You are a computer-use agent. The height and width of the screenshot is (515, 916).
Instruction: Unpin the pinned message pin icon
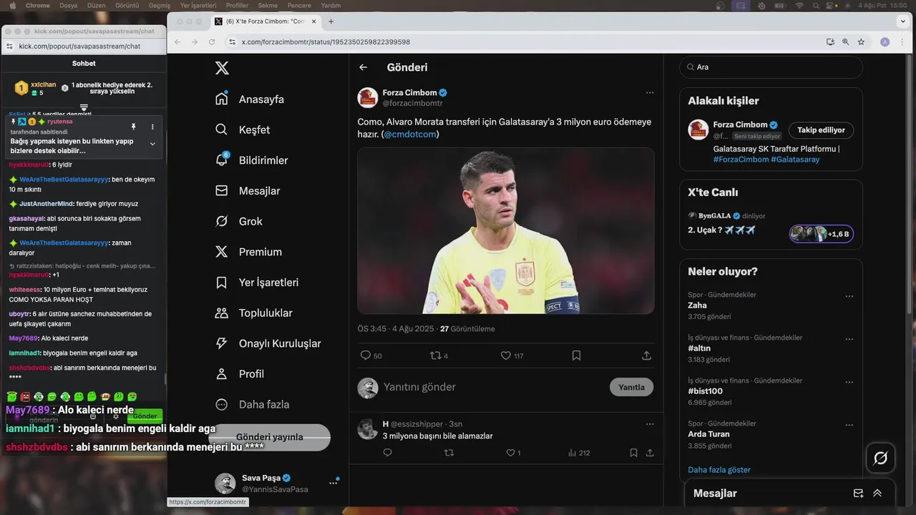point(133,127)
